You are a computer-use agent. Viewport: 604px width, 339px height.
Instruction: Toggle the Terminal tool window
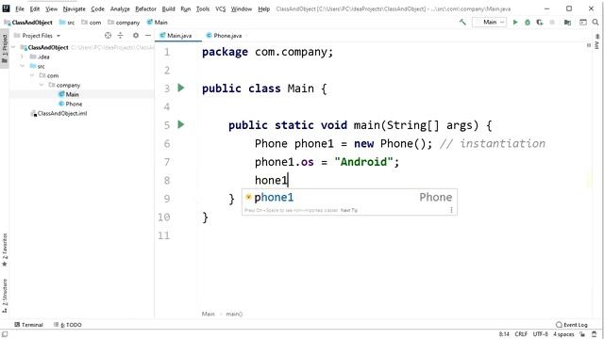coord(28,325)
